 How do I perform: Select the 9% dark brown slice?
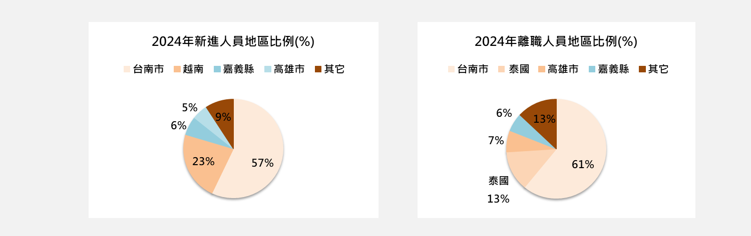coord(223,115)
